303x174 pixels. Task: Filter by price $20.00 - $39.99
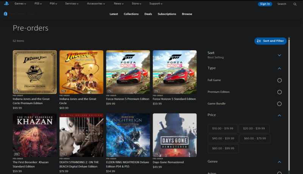(x=254, y=129)
